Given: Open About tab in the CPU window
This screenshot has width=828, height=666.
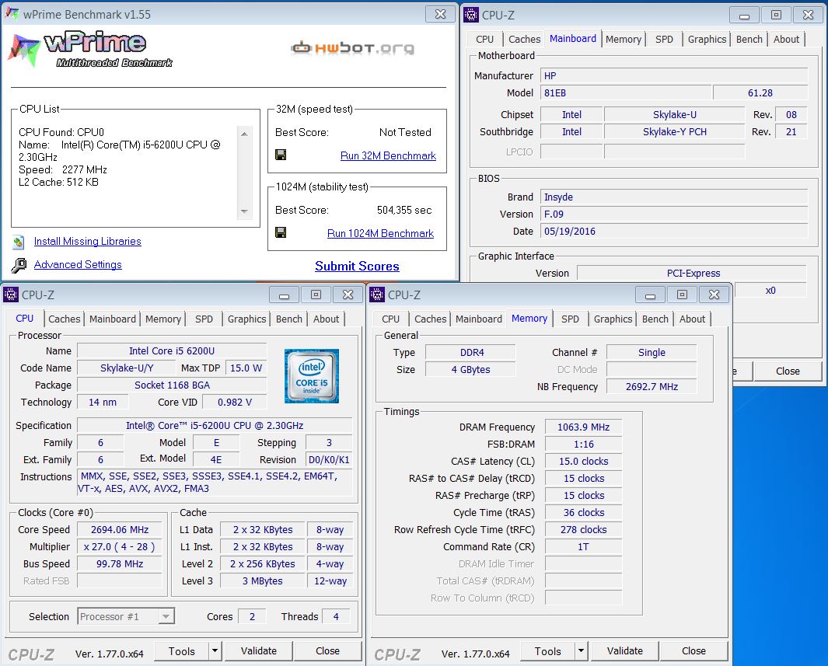Looking at the screenshot, I should (326, 319).
